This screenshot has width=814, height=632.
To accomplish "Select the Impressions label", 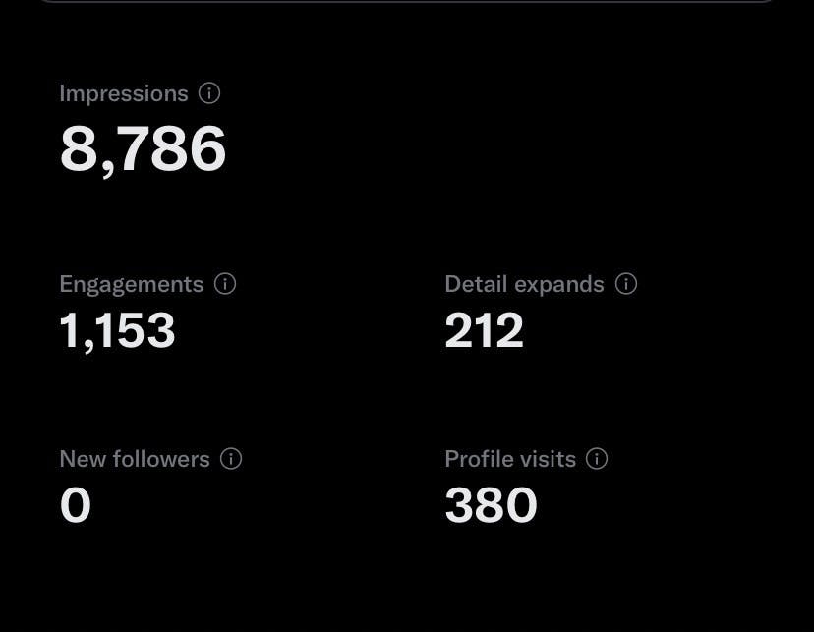I will pyautogui.click(x=124, y=94).
